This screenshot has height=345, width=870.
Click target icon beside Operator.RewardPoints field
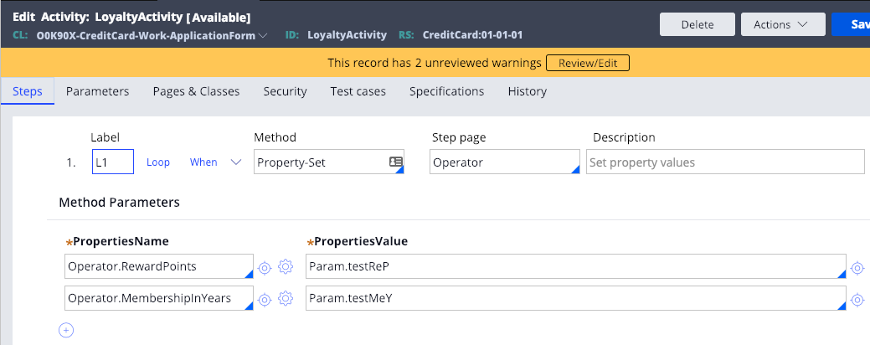[265, 267]
